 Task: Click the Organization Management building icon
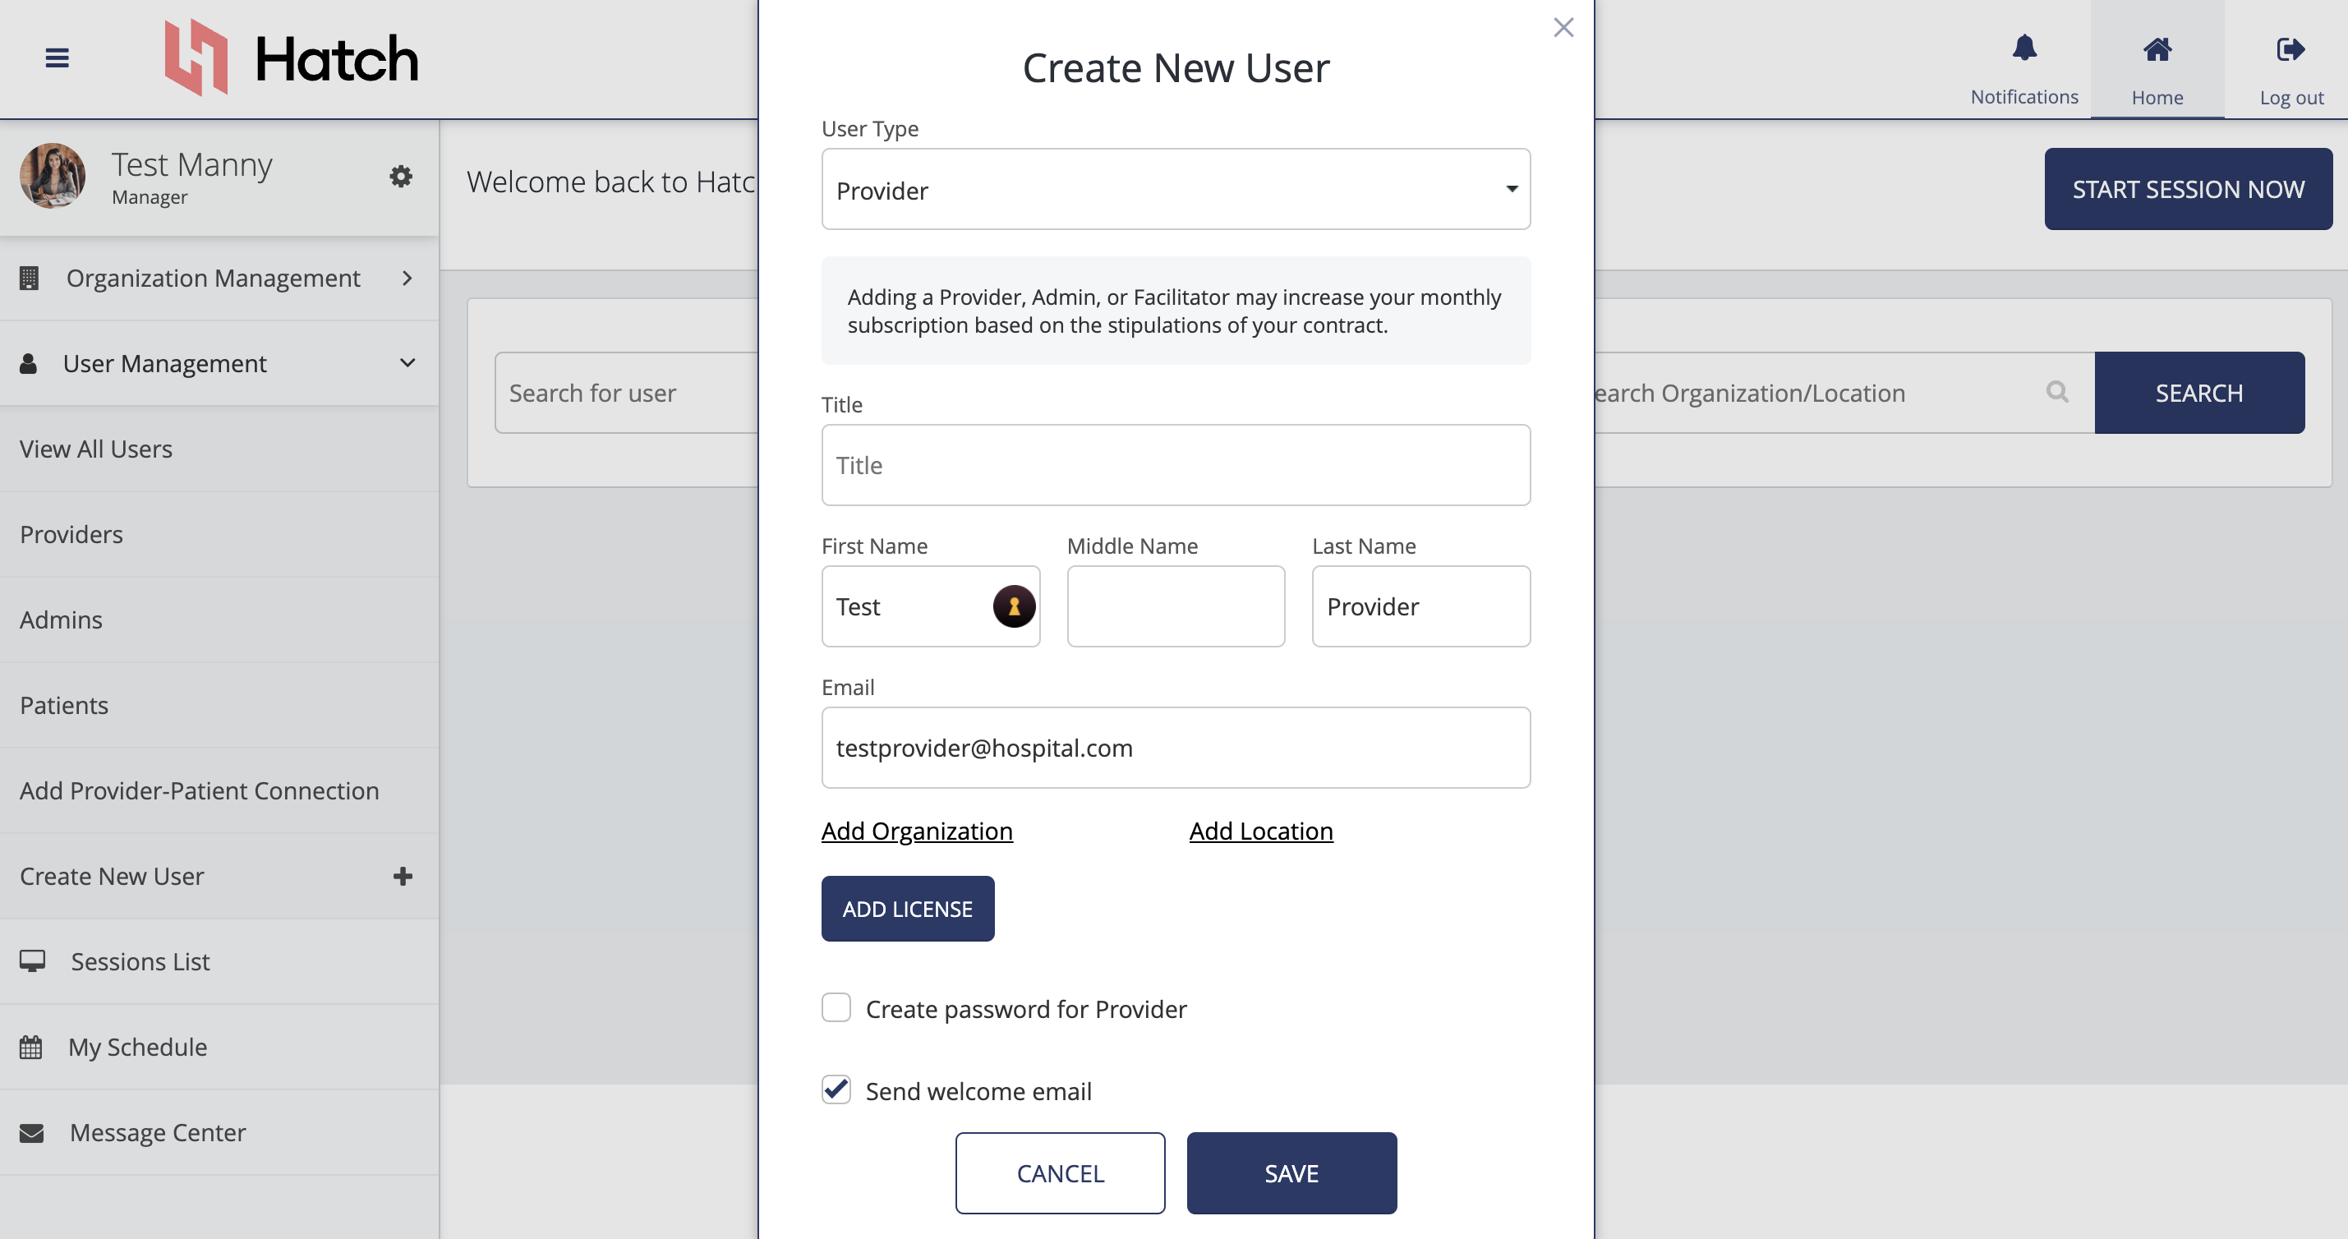(30, 278)
